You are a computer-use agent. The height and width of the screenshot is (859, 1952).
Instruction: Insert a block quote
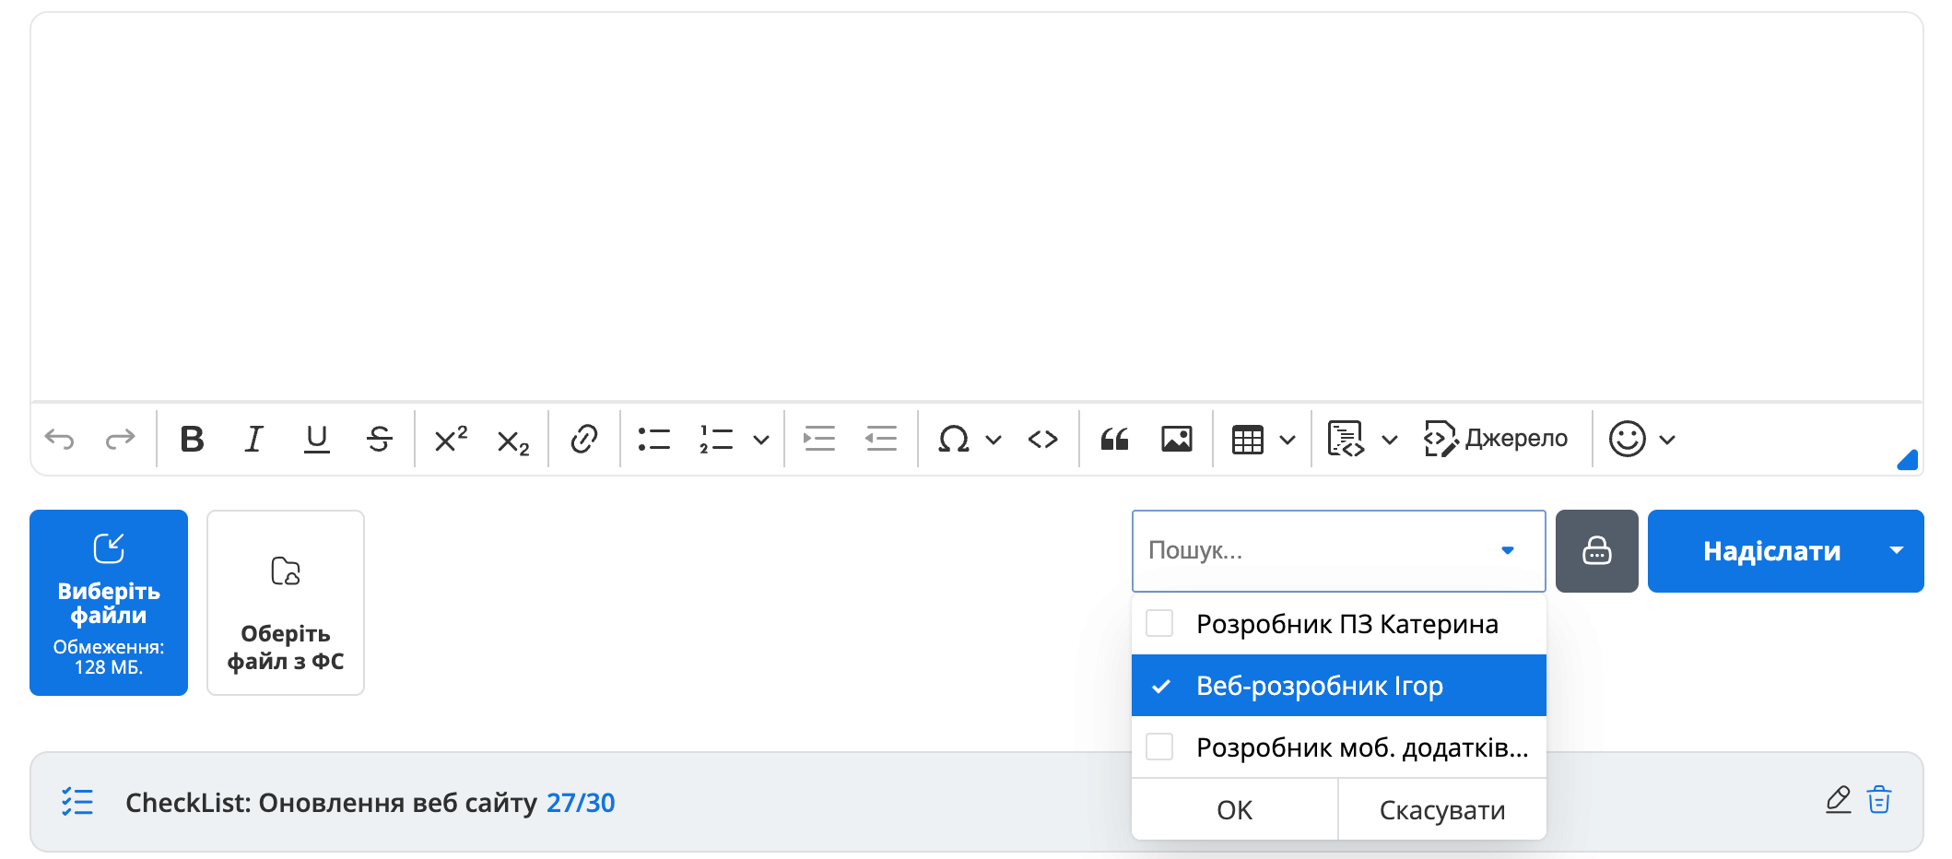pyautogui.click(x=1114, y=440)
